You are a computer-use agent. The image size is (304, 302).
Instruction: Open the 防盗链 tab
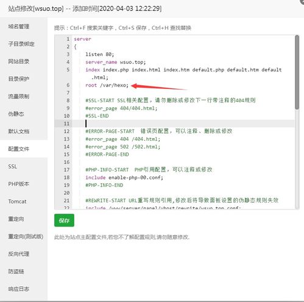pos(16,272)
